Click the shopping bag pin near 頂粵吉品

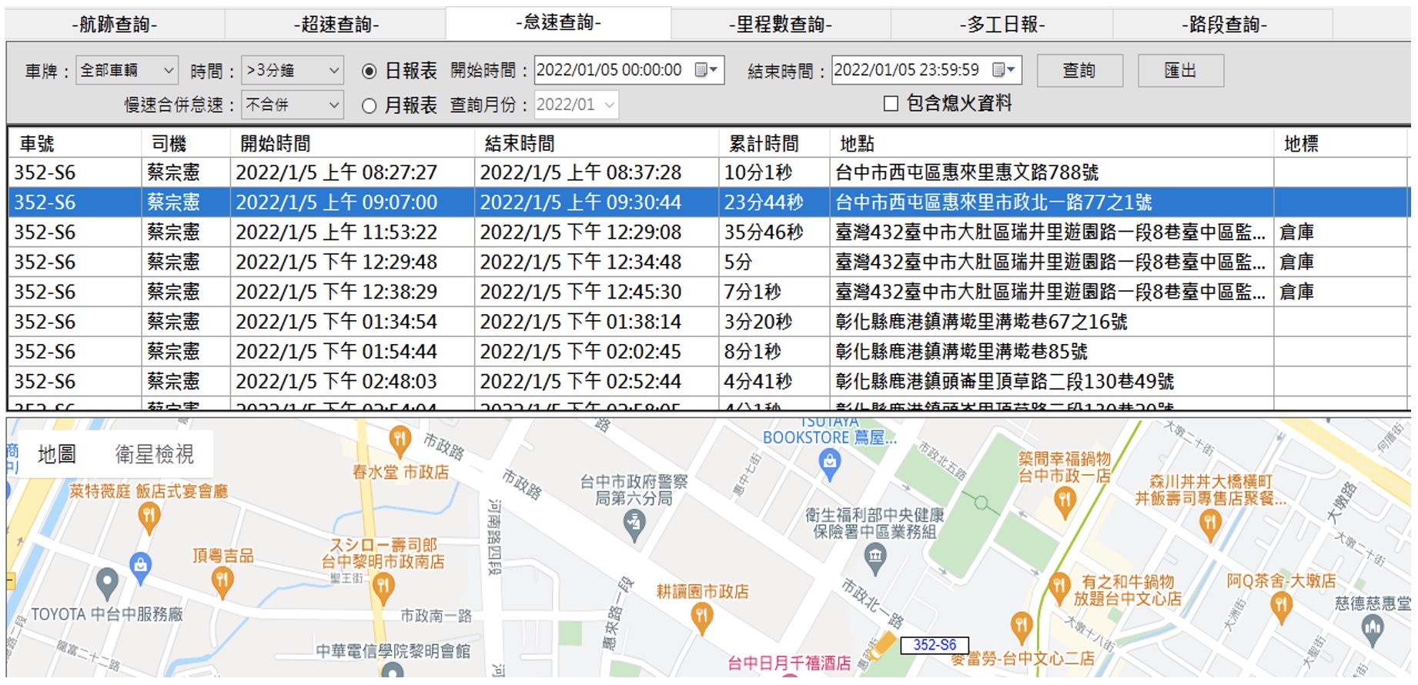pyautogui.click(x=140, y=568)
